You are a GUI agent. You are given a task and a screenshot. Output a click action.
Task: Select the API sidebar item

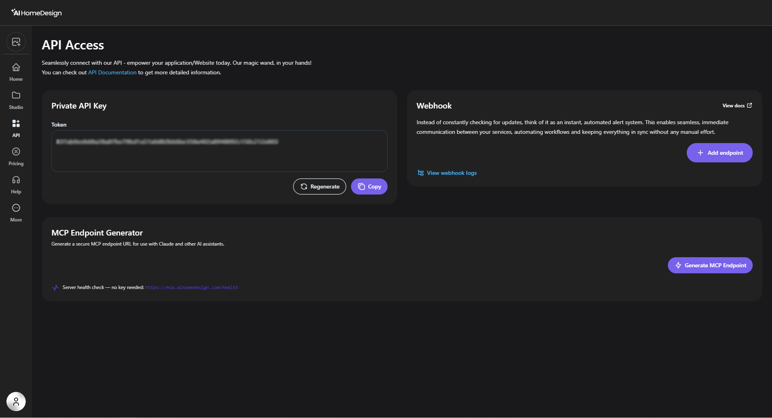click(16, 129)
